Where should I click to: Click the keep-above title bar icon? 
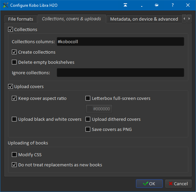(125, 5)
